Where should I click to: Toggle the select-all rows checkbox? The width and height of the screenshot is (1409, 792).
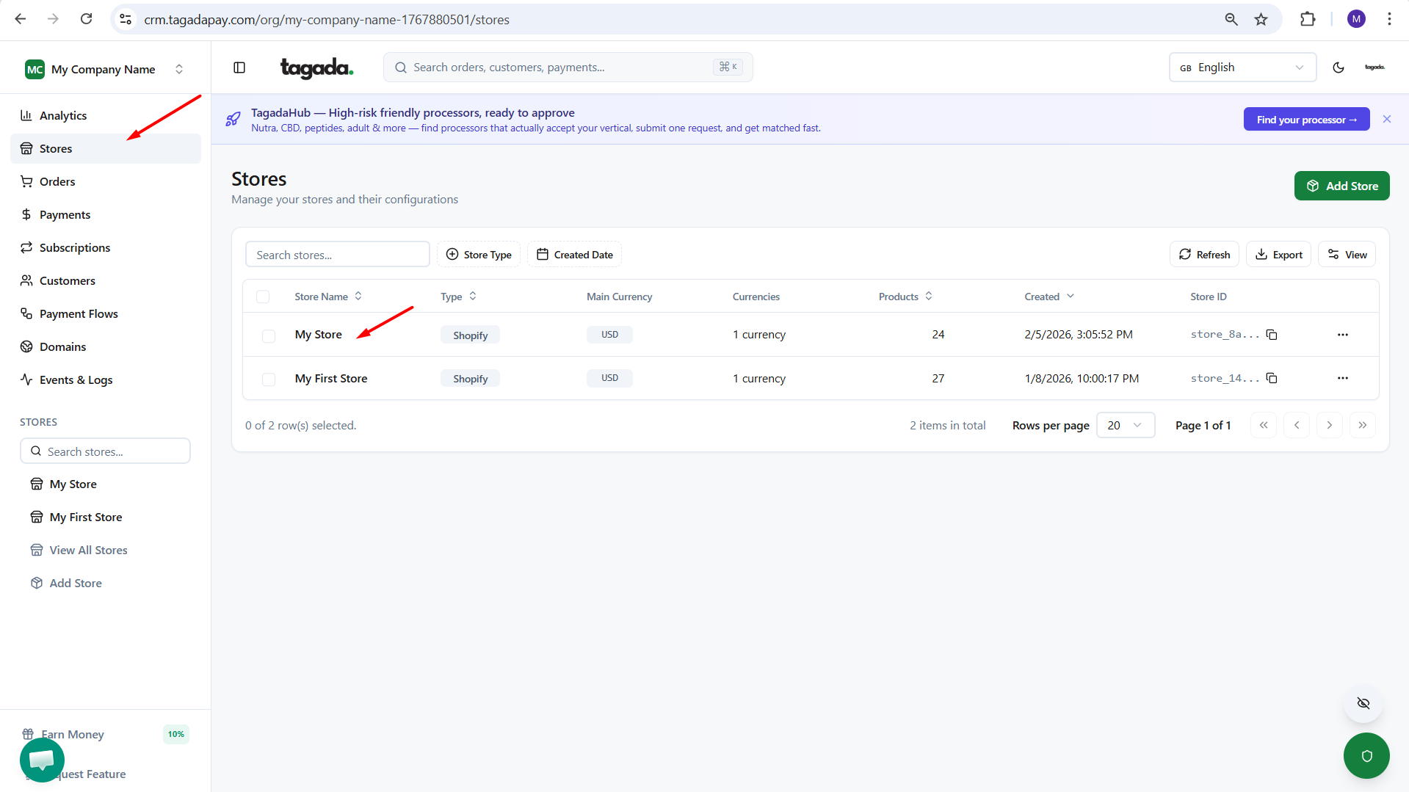click(x=263, y=297)
